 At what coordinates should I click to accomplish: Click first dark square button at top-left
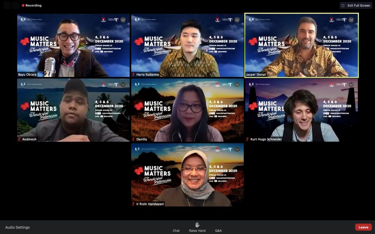(7, 5)
